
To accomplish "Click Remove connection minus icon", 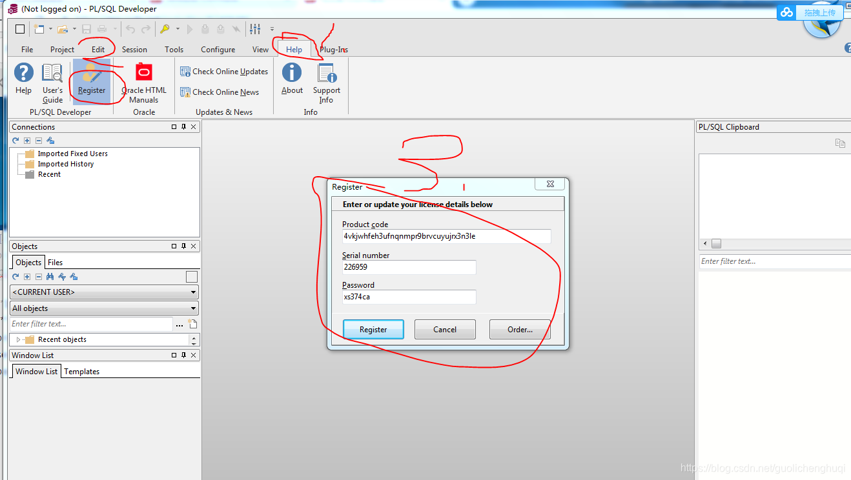I will [39, 141].
